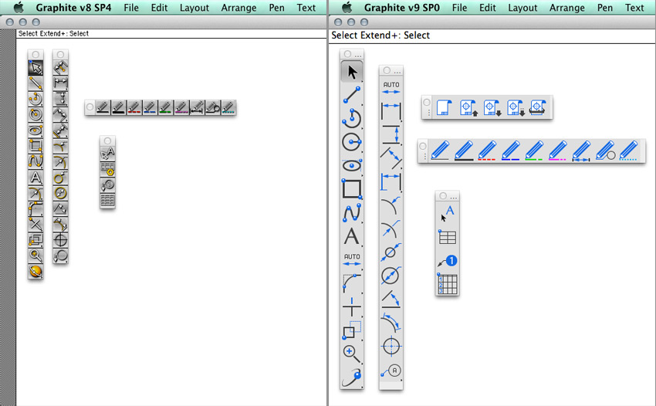Click AUTO at top of v9 dimension palette
Viewport: 656px width, 406px height.
coord(391,88)
